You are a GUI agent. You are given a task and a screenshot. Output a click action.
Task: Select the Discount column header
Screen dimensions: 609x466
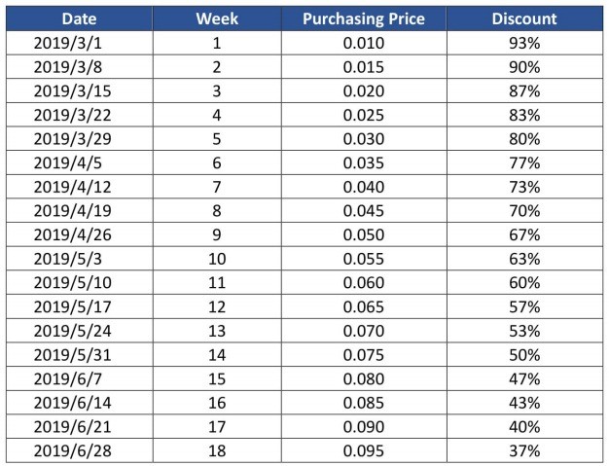coord(524,18)
